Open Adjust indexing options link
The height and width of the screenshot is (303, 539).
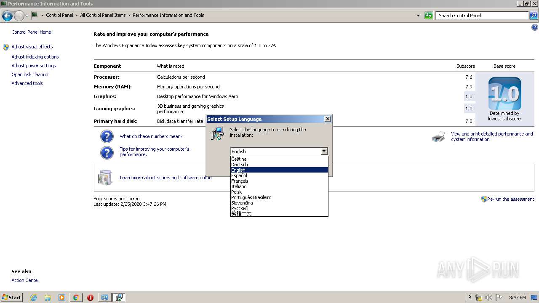coord(35,57)
